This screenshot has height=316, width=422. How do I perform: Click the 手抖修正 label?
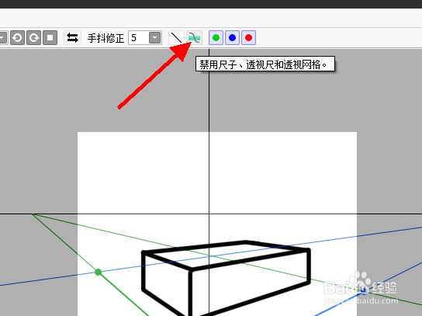(105, 38)
